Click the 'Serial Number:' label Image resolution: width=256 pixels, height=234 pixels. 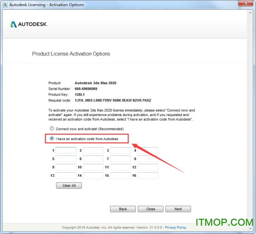[x=60, y=89]
